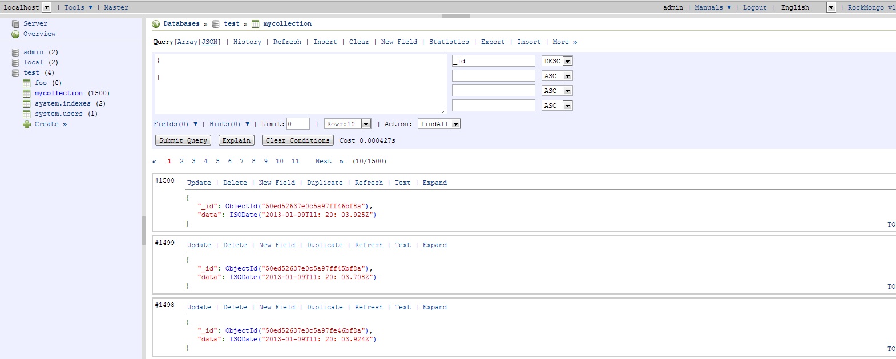
Task: Click the Logout link
Action: 754,7
